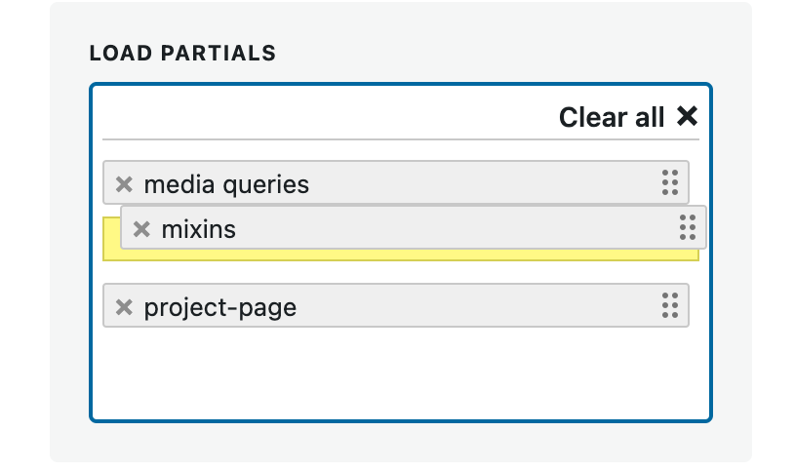795x471 pixels.
Task: Select the mixins label text
Action: tap(199, 229)
